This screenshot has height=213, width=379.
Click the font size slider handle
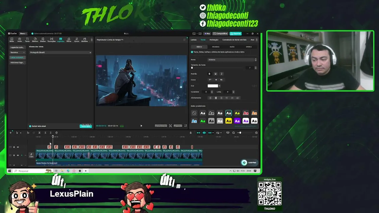coord(192,68)
